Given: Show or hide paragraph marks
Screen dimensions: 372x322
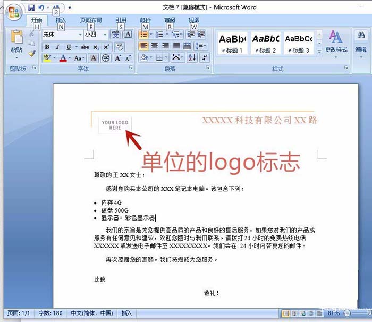Looking at the screenshot, I should coord(205,58).
